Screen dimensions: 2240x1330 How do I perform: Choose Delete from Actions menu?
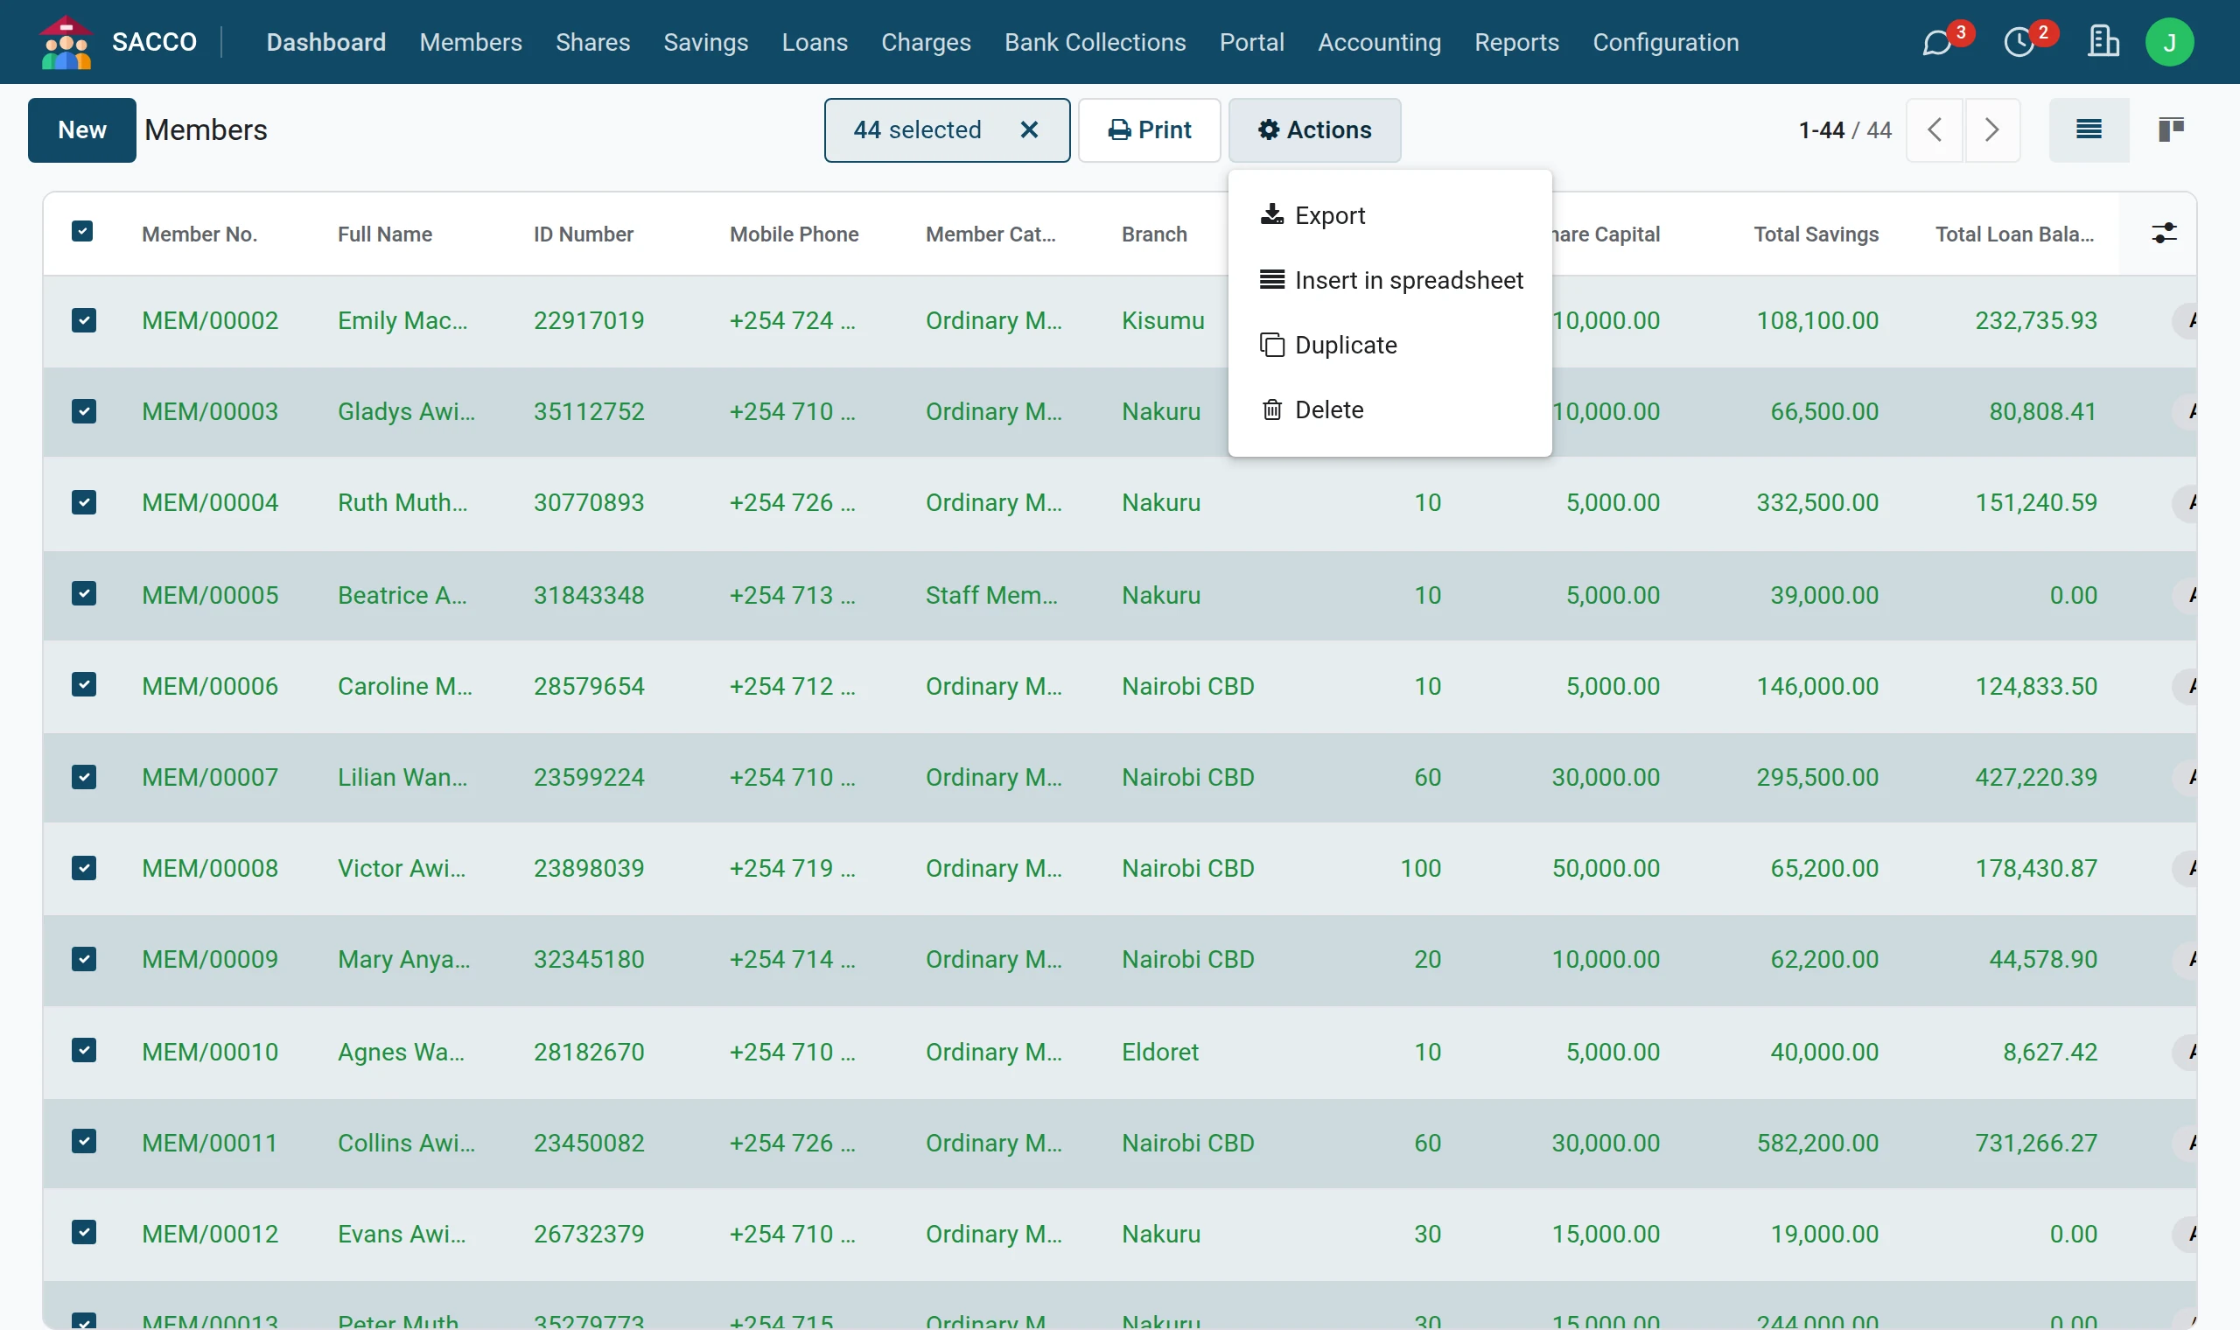click(x=1389, y=409)
